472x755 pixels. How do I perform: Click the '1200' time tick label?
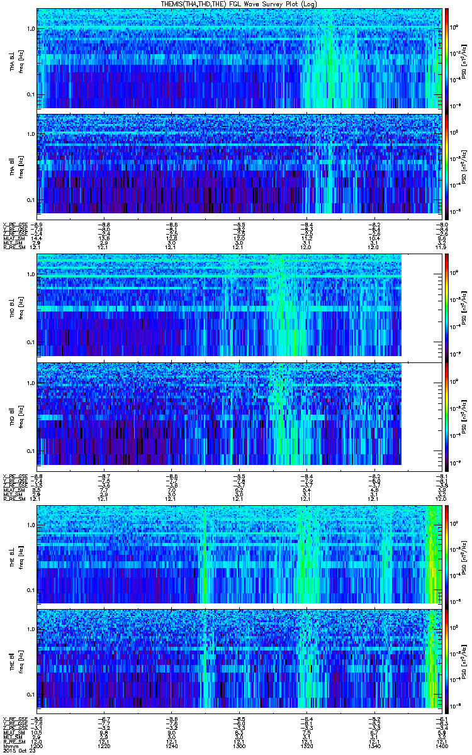point(35,746)
